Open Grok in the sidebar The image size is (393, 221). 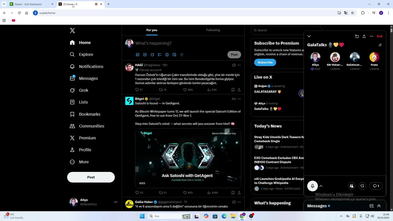click(79, 90)
